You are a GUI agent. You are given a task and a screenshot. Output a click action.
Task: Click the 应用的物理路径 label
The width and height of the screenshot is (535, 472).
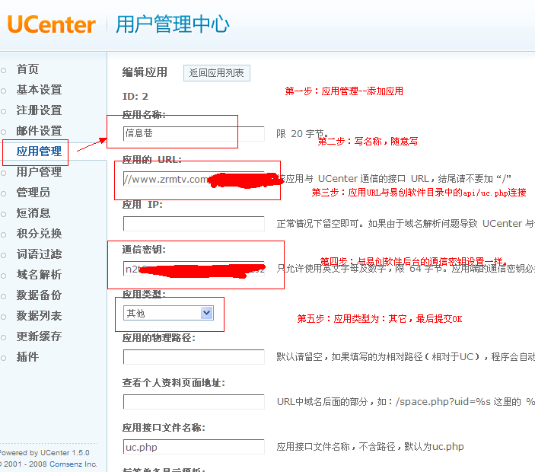(x=159, y=338)
